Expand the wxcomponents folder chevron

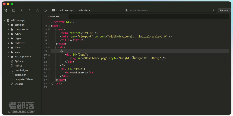8,56
